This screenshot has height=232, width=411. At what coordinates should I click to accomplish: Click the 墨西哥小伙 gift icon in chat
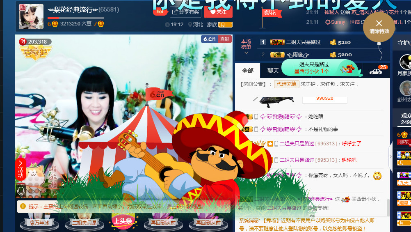346,199
